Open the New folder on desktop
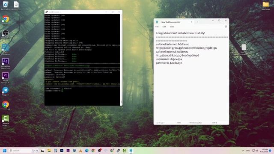 click(x=265, y=6)
